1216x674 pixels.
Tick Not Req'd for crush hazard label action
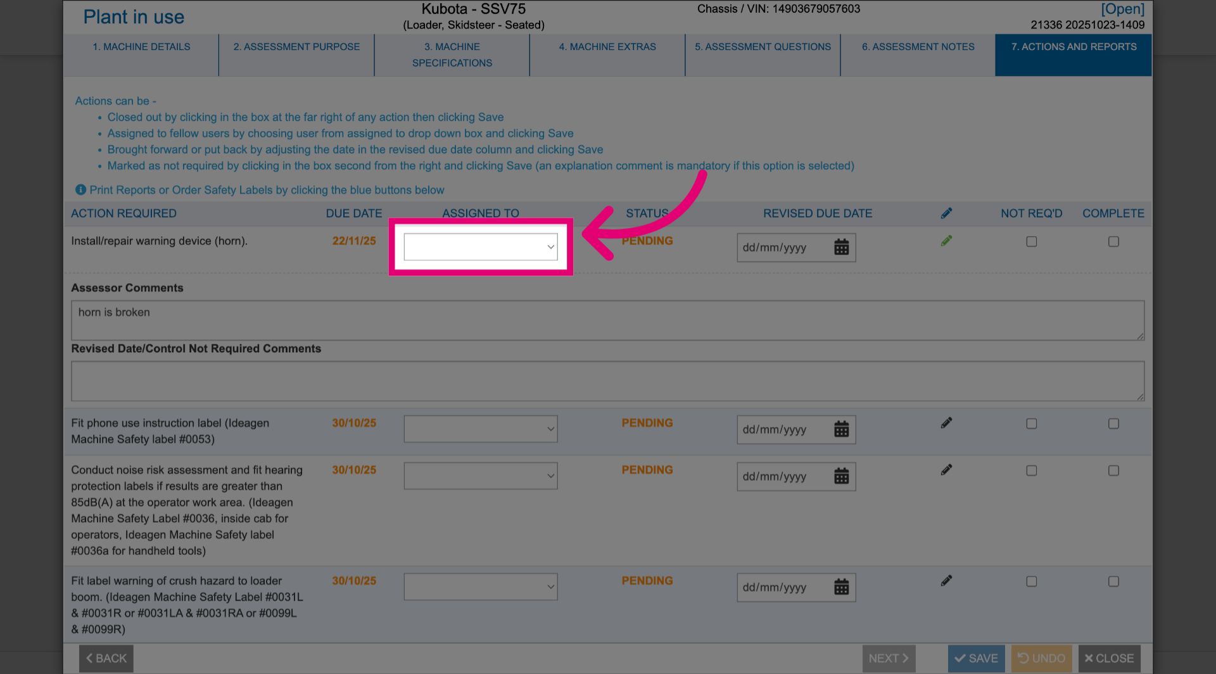1031,581
